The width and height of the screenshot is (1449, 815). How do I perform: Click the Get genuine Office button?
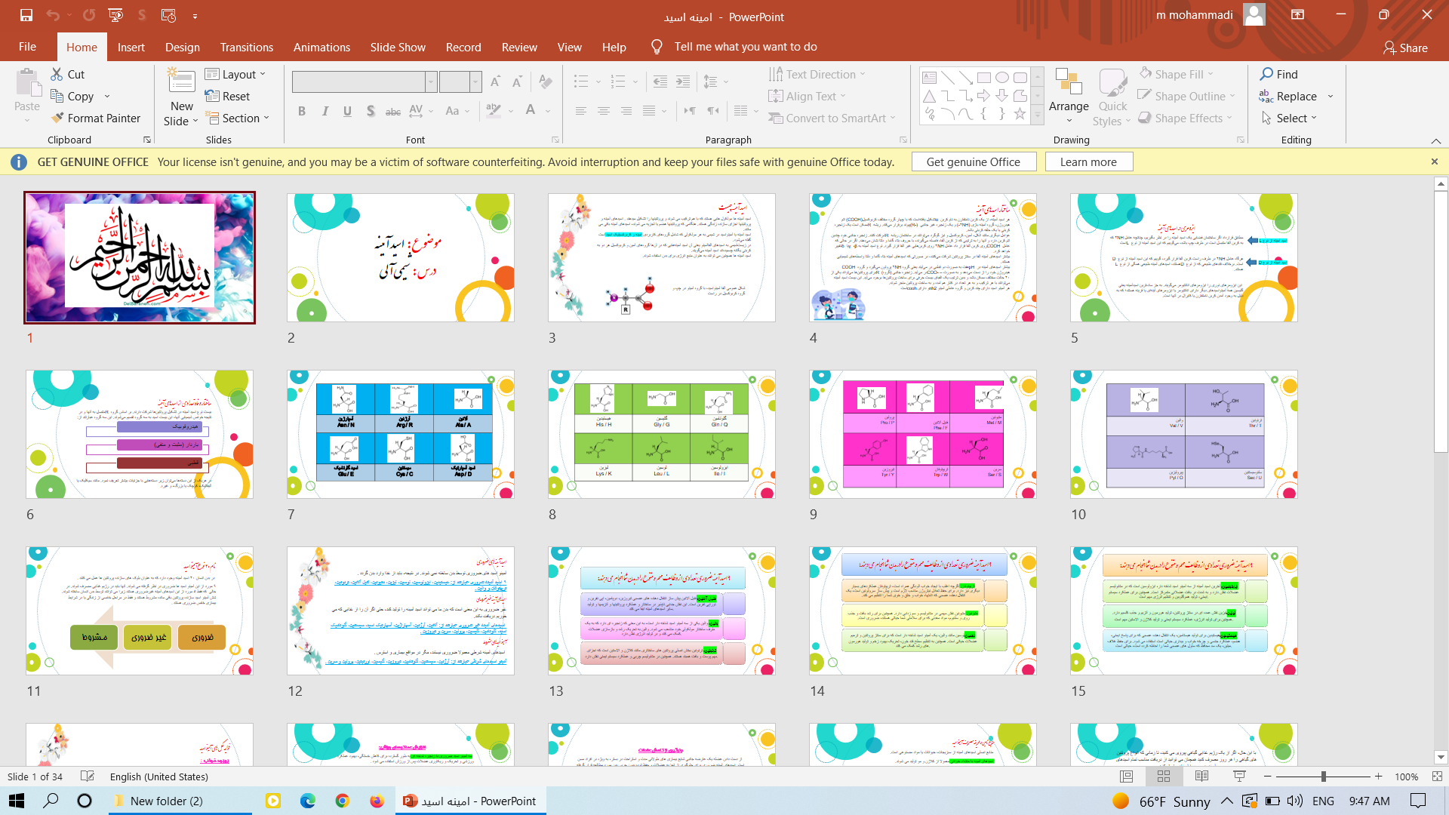[973, 162]
